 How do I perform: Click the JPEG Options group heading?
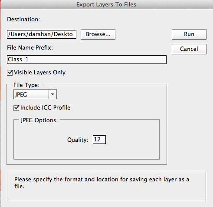[39, 120]
